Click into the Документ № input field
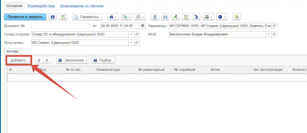The image size is (307, 133). coord(60,26)
